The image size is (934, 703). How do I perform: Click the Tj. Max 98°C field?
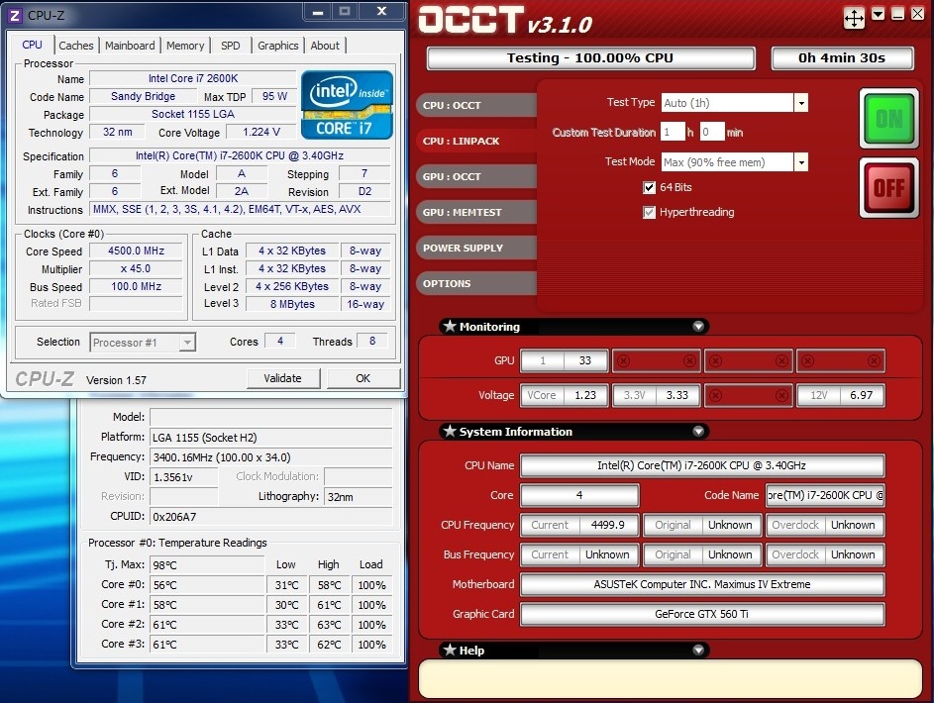pyautogui.click(x=207, y=565)
